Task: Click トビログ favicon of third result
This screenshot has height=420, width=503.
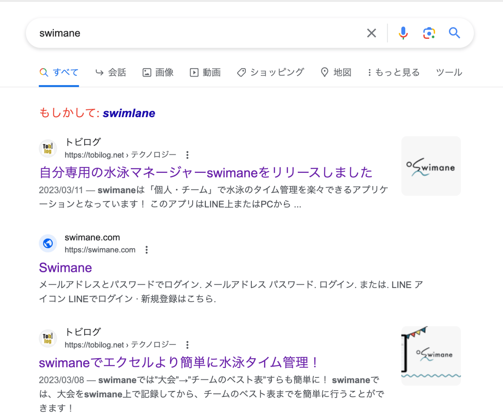Action: [48, 338]
